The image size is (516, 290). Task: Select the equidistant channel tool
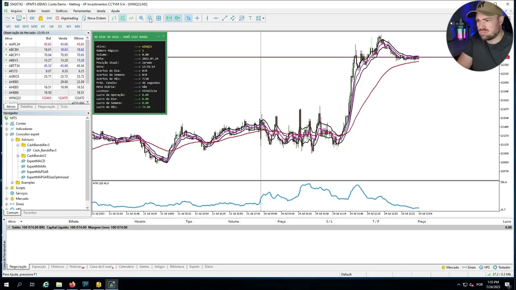pyautogui.click(x=233, y=18)
